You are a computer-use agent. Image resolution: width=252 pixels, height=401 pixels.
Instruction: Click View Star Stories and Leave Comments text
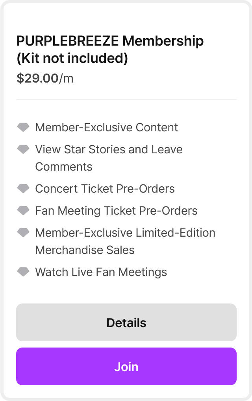tap(109, 158)
